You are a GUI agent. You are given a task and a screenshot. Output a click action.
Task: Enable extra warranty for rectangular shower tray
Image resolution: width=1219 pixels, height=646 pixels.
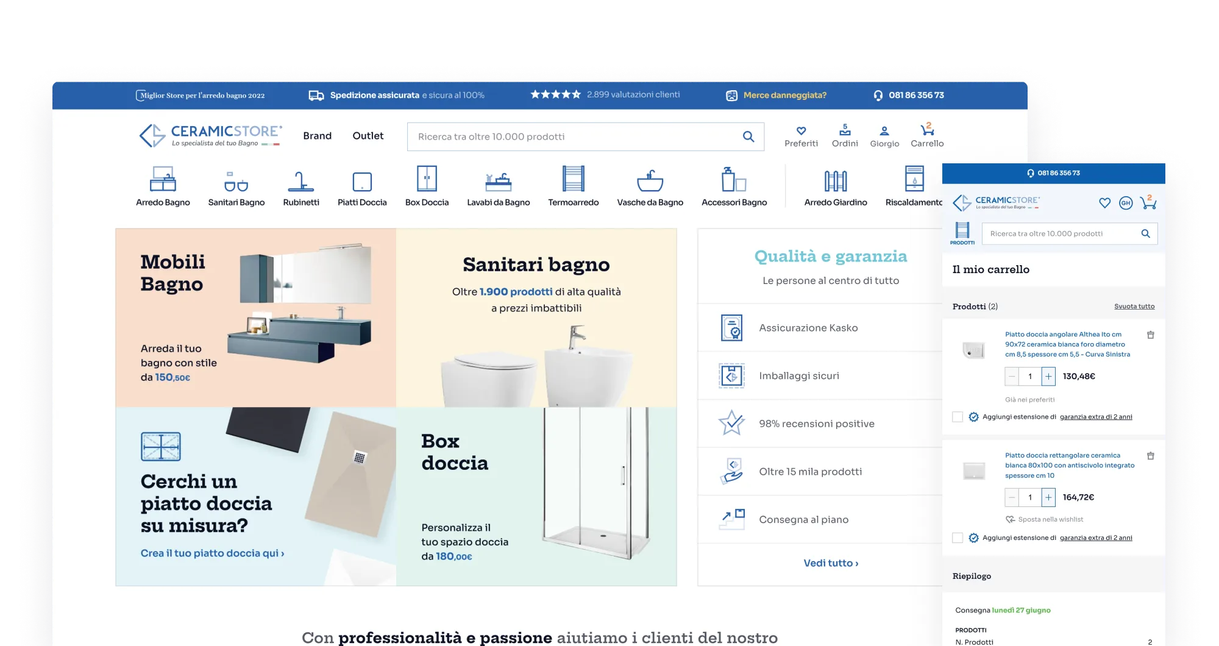pyautogui.click(x=958, y=538)
